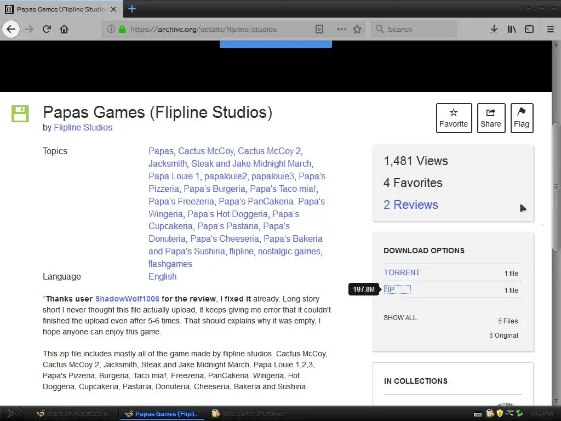Open the keyboard tray icon
Screen dimensions: 561x421
[x=477, y=414]
